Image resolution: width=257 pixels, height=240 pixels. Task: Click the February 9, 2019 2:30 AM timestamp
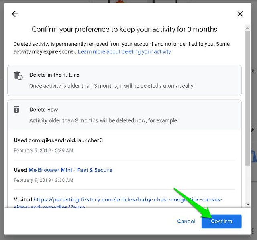tap(43, 180)
